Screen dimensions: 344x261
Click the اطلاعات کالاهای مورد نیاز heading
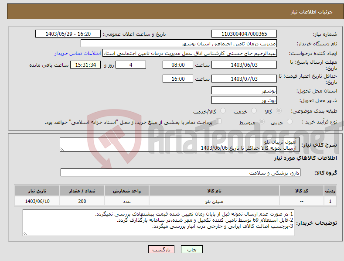coord(305,158)
